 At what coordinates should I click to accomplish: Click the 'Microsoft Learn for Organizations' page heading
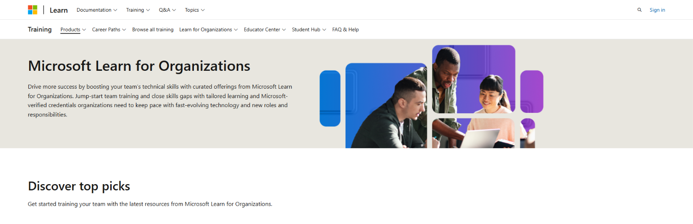pyautogui.click(x=139, y=66)
